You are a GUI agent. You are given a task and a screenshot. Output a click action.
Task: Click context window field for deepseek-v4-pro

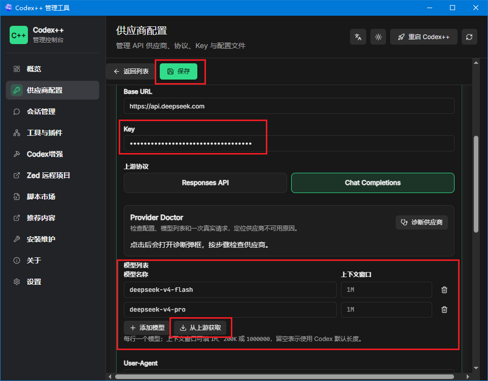click(386, 310)
